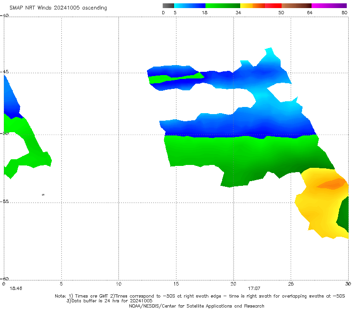The height and width of the screenshot is (309, 352).
Task: Click the longitude label '25' on the bottom axis
Action: coord(291,284)
